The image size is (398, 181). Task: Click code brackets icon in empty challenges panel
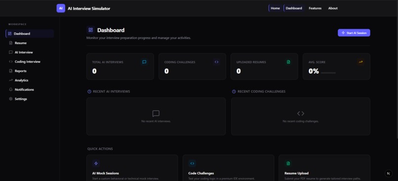coord(301,113)
